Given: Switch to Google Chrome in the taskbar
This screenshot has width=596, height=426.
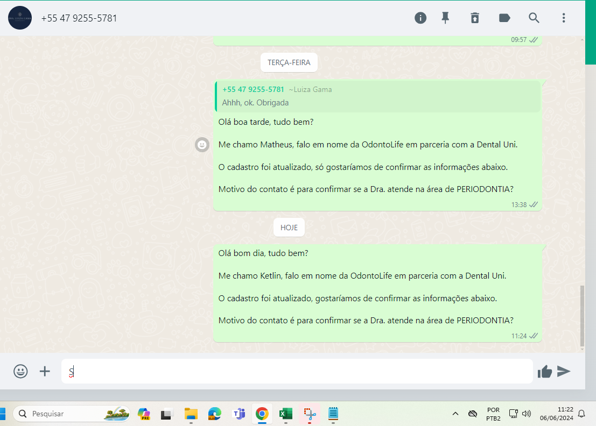Looking at the screenshot, I should pyautogui.click(x=262, y=414).
